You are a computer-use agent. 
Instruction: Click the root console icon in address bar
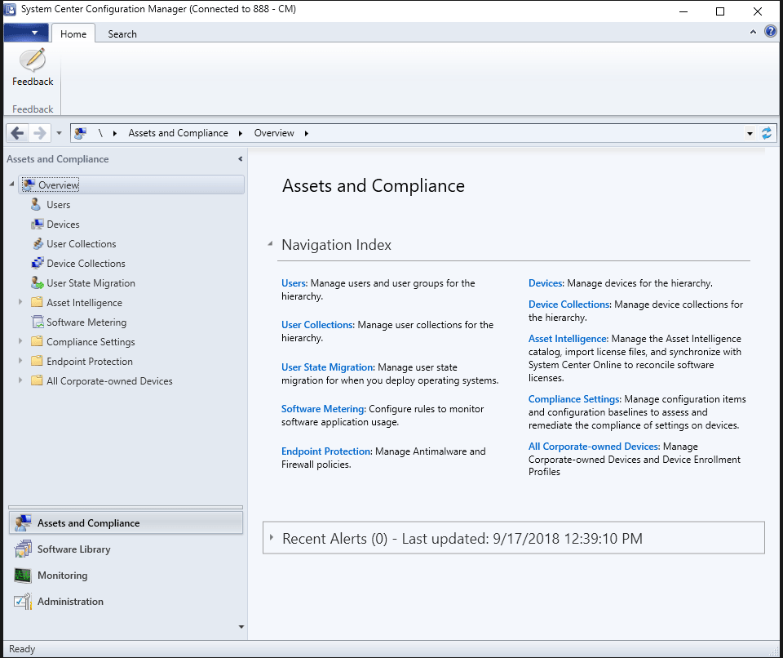pyautogui.click(x=80, y=133)
